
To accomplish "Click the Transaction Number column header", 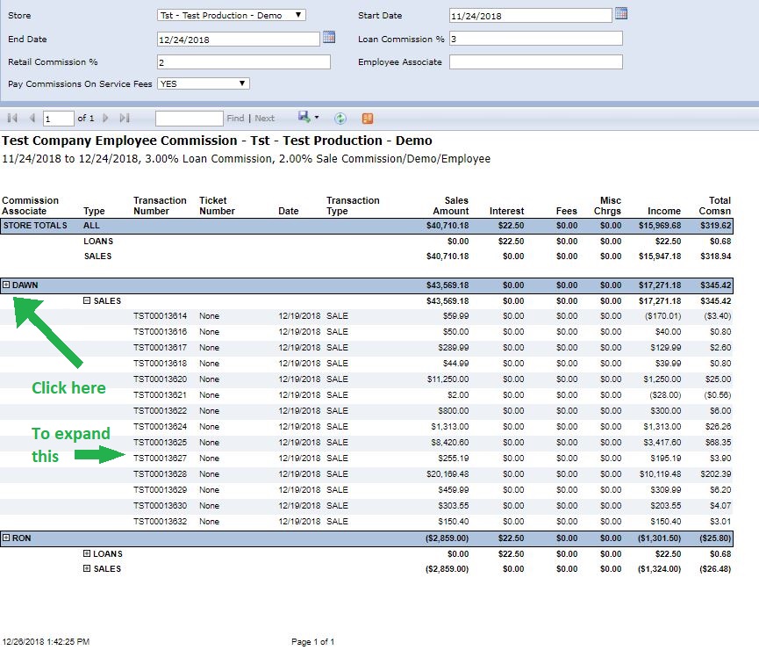I will pos(160,206).
